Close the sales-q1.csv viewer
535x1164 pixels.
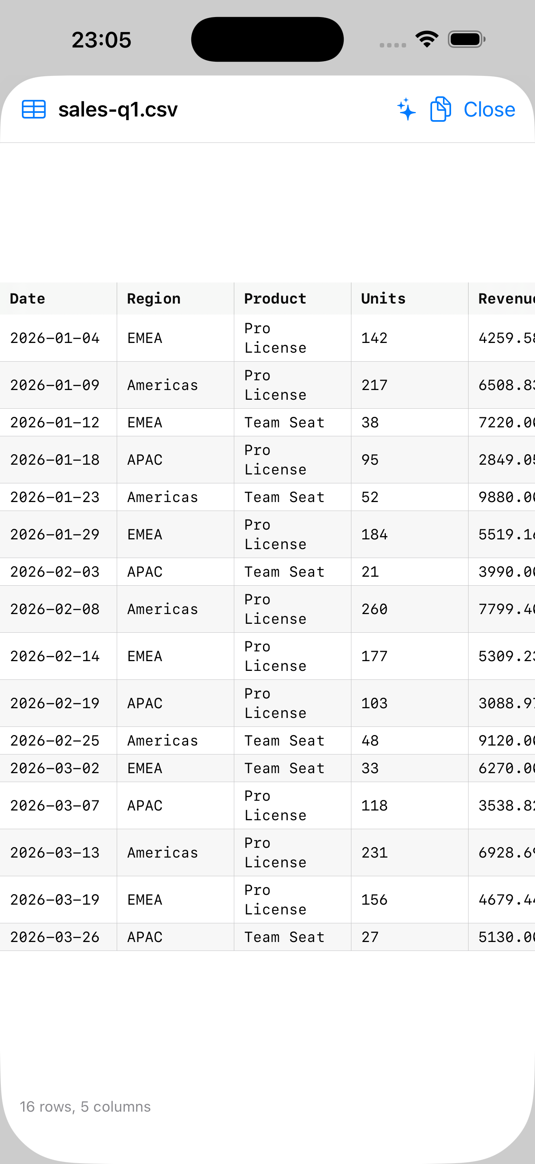pos(489,109)
